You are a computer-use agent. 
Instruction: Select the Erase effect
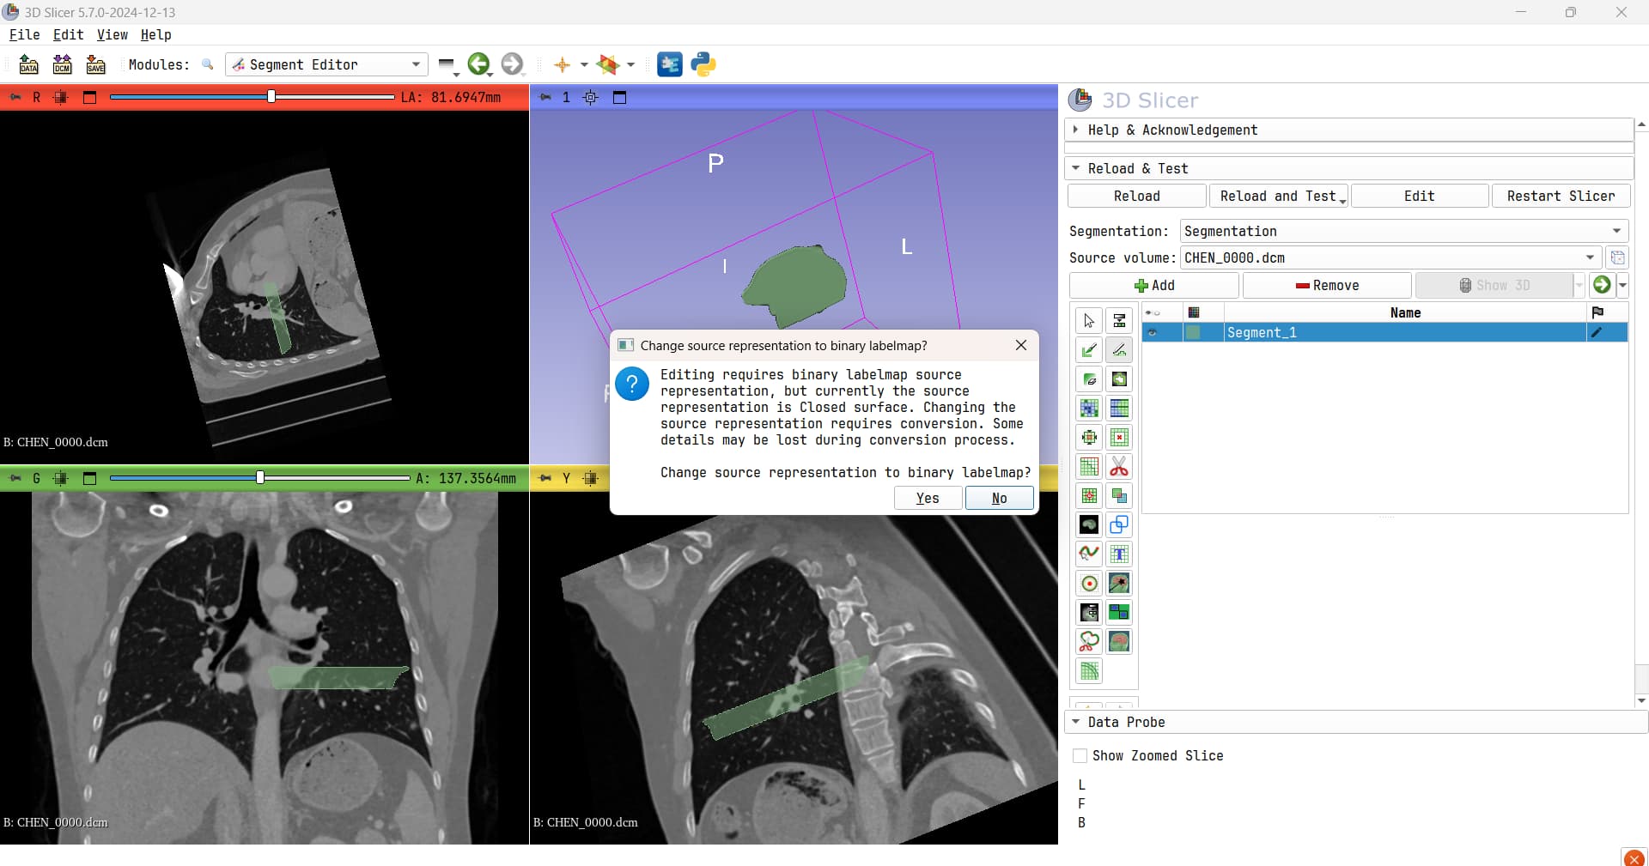tap(1089, 379)
